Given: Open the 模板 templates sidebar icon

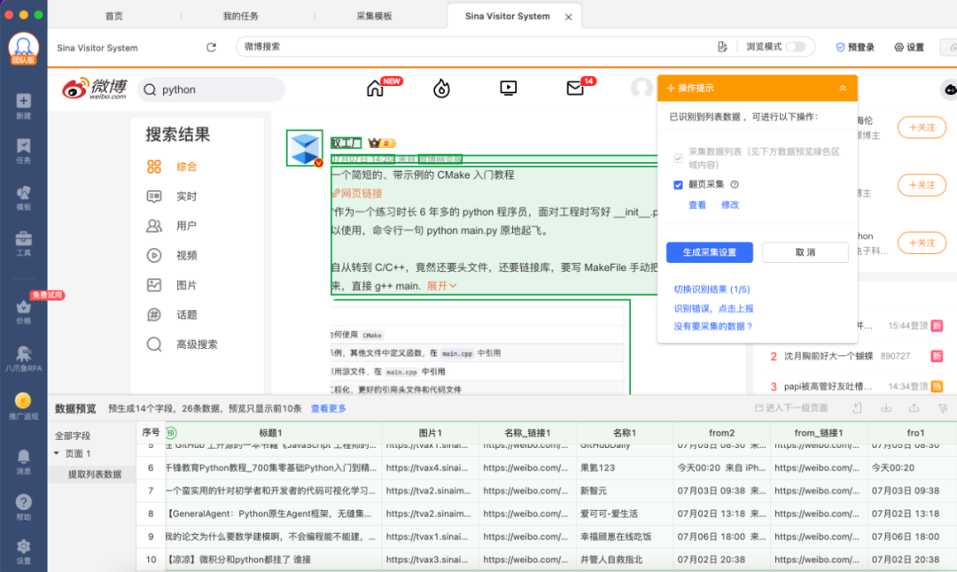Looking at the screenshot, I should click(23, 197).
